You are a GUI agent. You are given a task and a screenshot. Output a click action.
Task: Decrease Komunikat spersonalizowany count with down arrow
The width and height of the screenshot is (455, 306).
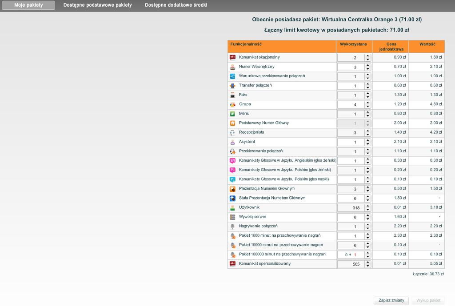(x=367, y=266)
